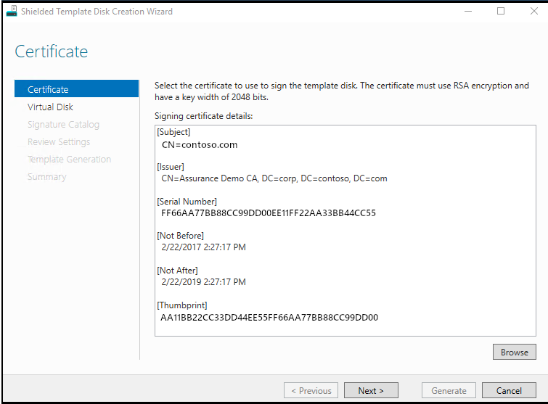Click the wizard app icon in title bar
The width and height of the screenshot is (548, 404).
[12, 12]
